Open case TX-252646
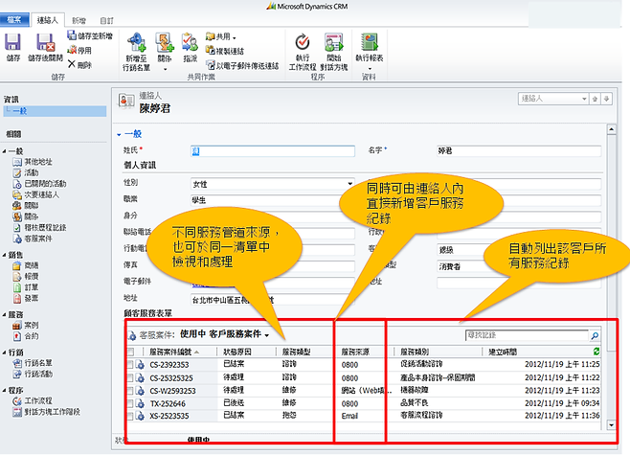The width and height of the screenshot is (630, 455). tap(168, 403)
